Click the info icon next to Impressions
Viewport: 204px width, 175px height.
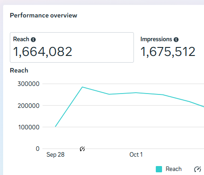176,39
